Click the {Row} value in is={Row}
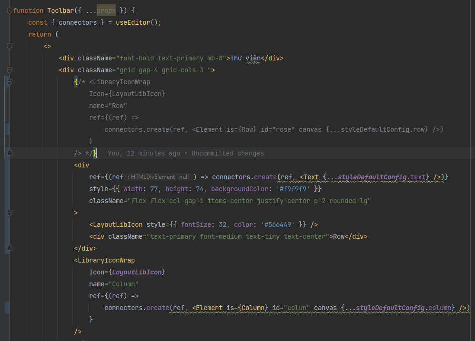The height and width of the screenshot is (341, 475). 247,129
